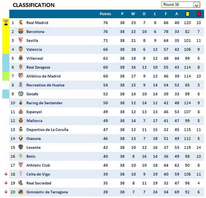Click the red card column icon
This screenshot has height=198, width=206.
point(199,14)
